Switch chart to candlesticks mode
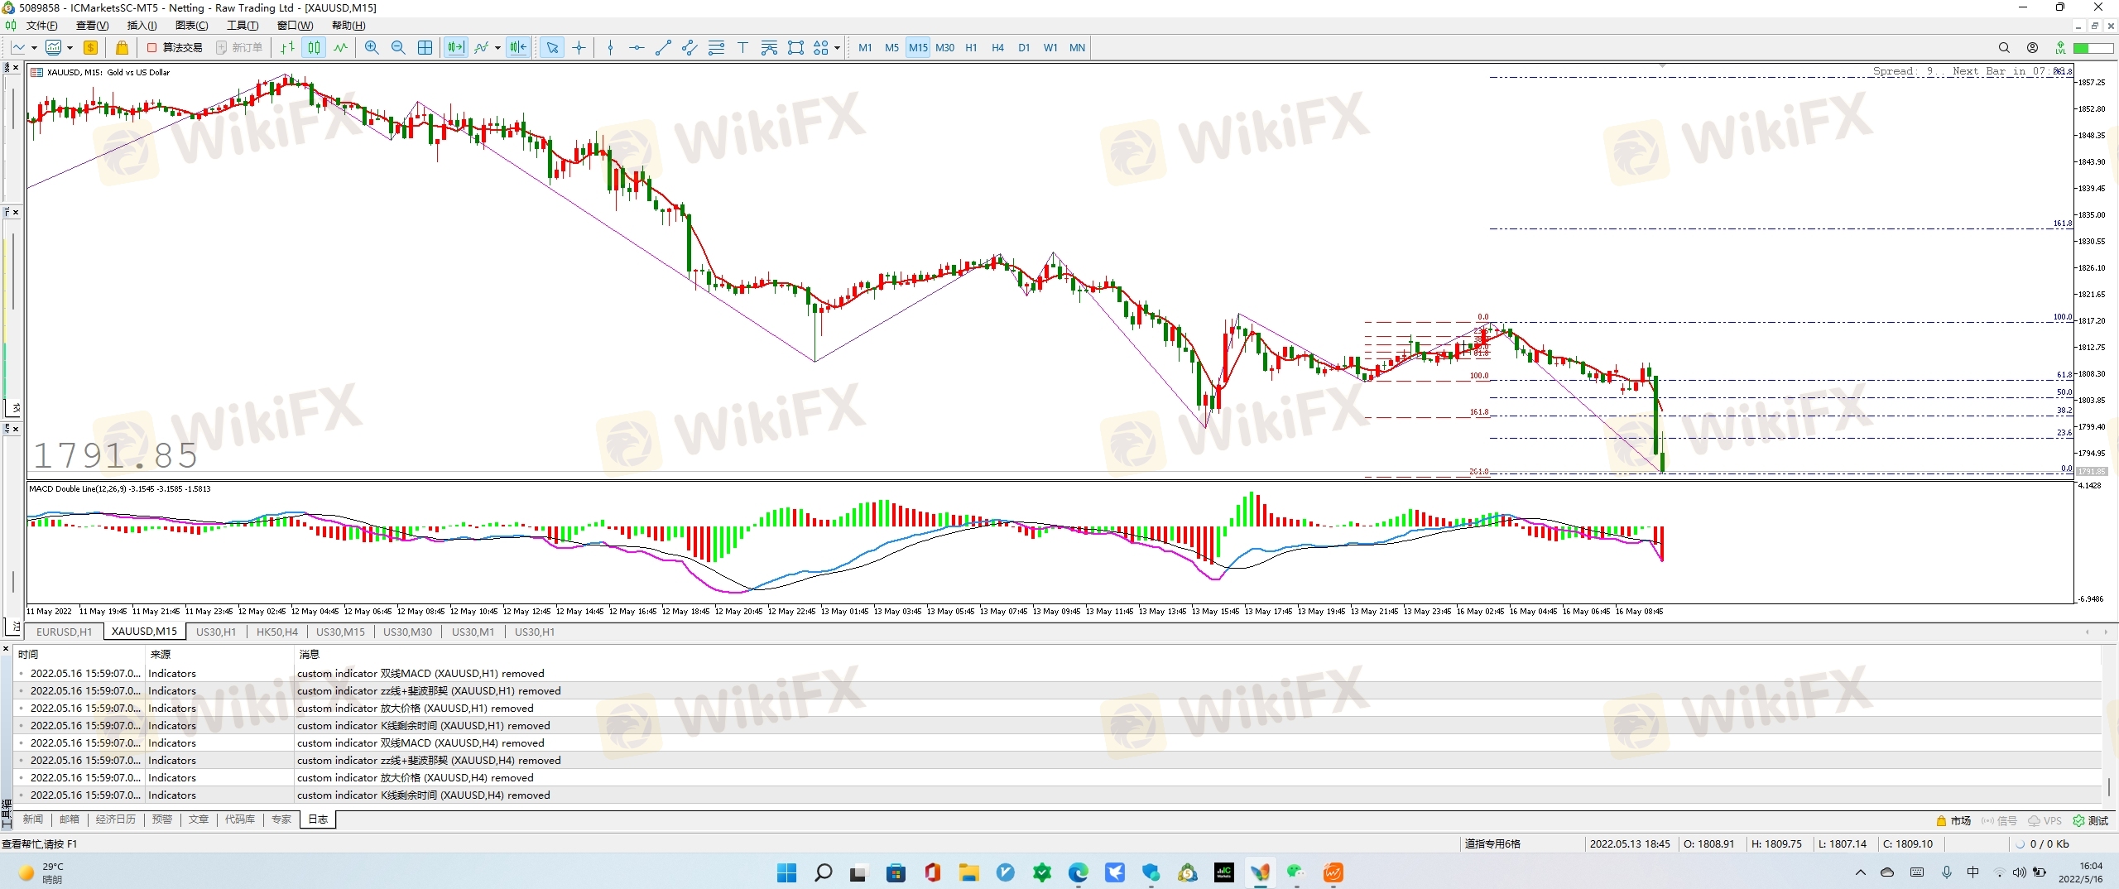 click(x=314, y=48)
